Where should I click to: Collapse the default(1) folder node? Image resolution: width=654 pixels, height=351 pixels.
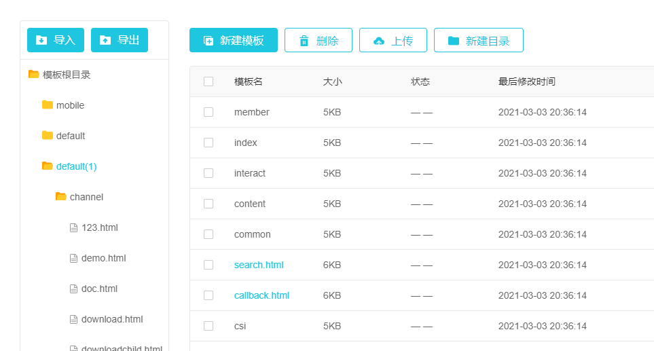(x=47, y=166)
